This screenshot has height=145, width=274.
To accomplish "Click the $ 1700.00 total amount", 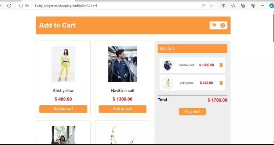I will (x=217, y=100).
